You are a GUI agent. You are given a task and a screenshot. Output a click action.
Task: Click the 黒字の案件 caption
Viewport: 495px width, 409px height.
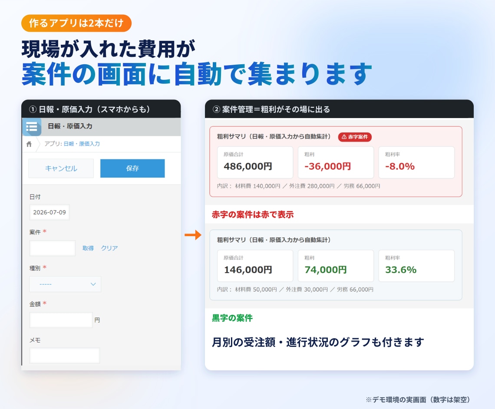coord(232,318)
